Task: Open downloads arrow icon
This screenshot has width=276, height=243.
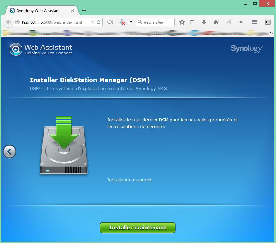Action: [x=204, y=22]
